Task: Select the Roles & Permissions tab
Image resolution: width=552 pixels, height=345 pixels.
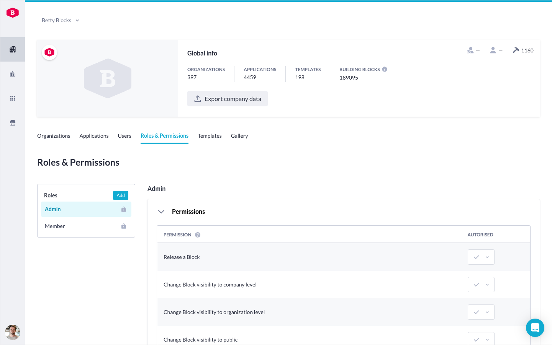Action: [x=164, y=136]
